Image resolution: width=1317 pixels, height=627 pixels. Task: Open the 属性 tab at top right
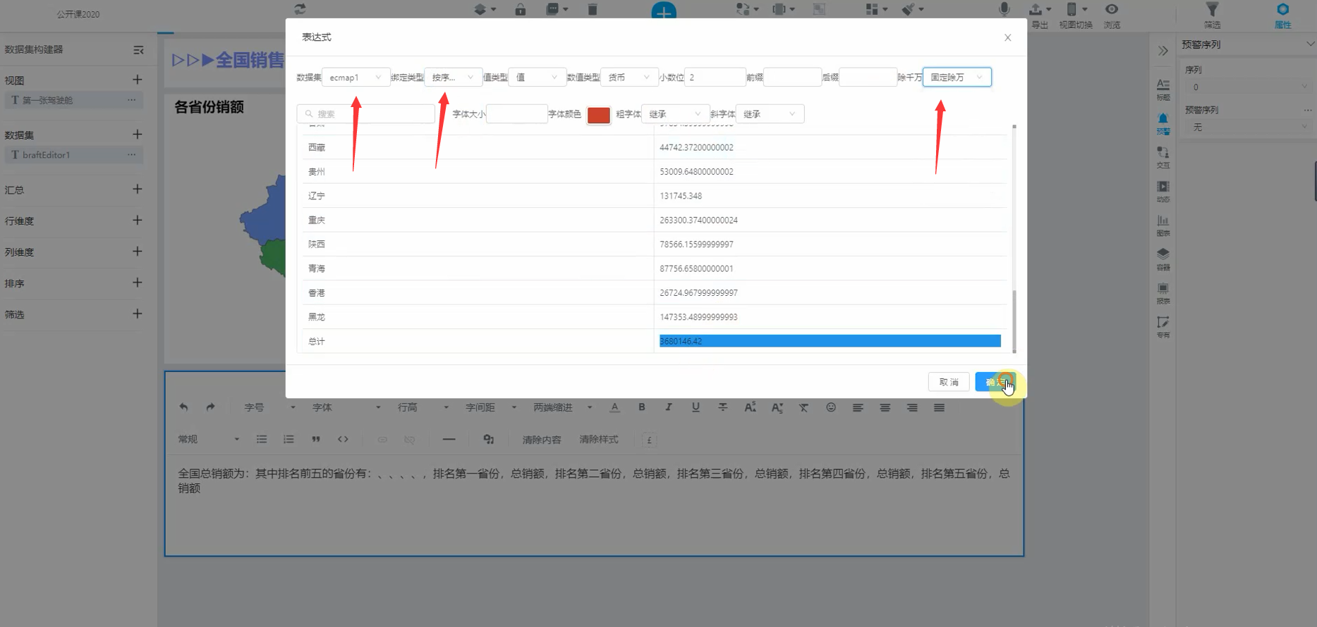coord(1282,15)
